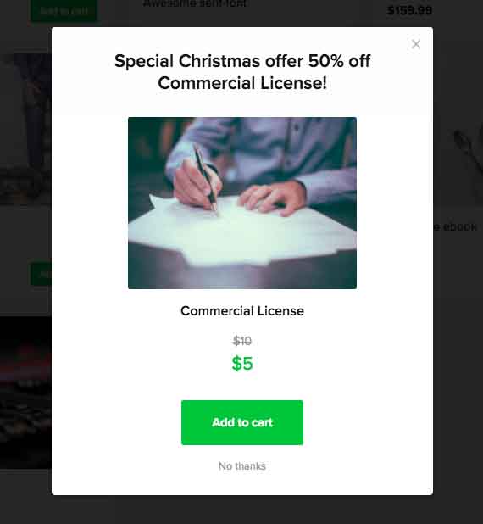
Task: Click the dimmed Awesome font product title
Action: [x=195, y=3]
